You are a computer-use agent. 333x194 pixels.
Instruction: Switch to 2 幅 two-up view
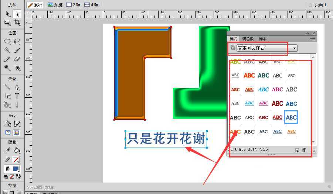point(73,5)
